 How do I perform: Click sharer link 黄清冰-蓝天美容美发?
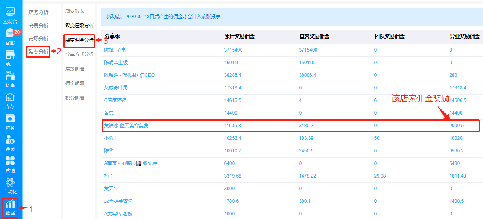[x=126, y=126]
